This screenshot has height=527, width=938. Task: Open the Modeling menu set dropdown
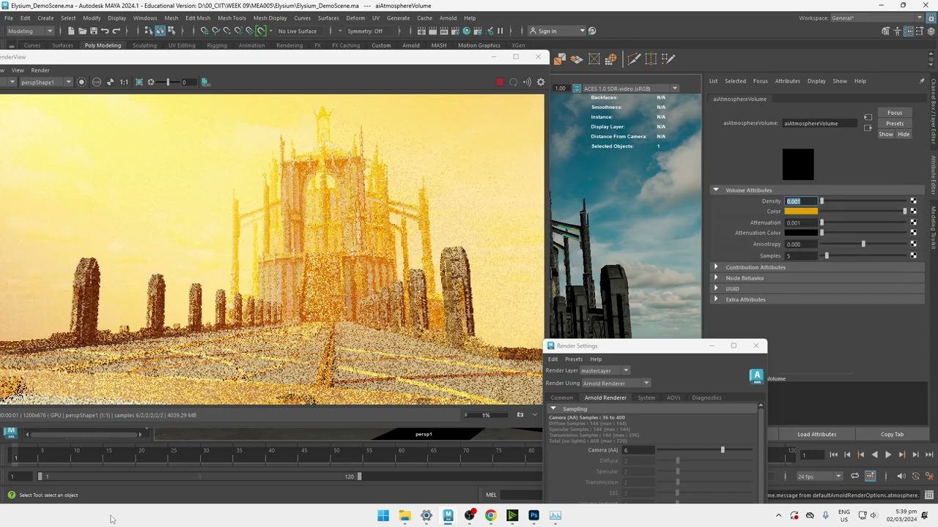[30, 31]
